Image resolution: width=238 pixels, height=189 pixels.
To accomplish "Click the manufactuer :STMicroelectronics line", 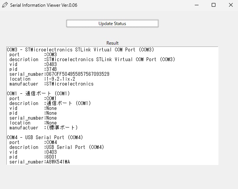I will (x=52, y=84).
